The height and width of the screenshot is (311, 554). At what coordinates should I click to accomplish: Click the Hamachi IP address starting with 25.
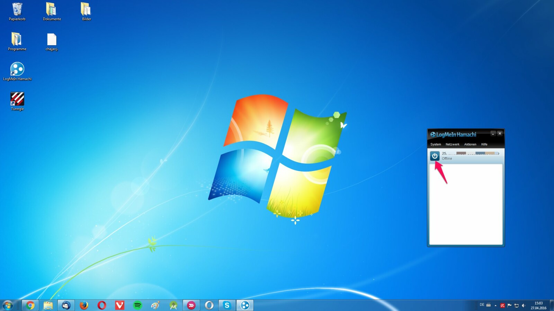pyautogui.click(x=470, y=153)
